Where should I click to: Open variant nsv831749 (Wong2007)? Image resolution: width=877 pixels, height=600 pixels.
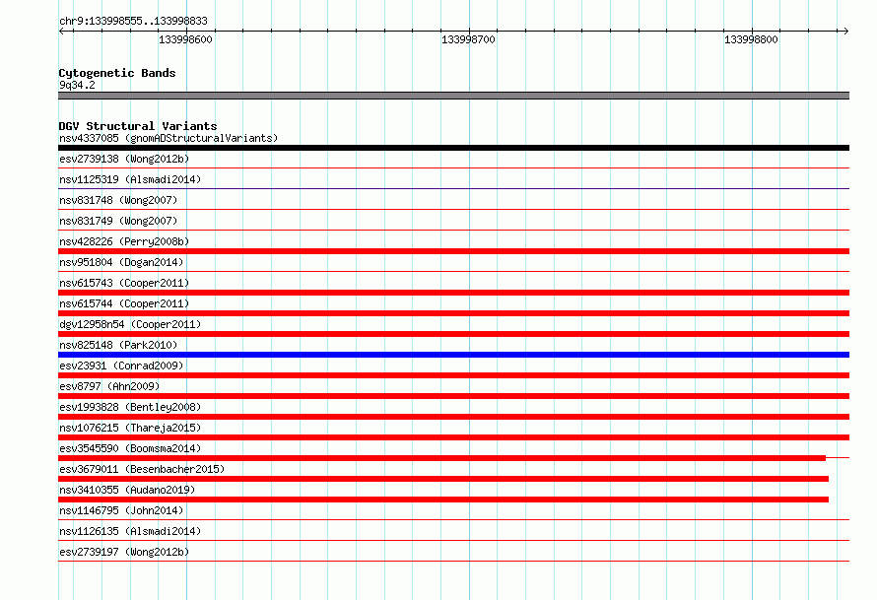(x=118, y=221)
